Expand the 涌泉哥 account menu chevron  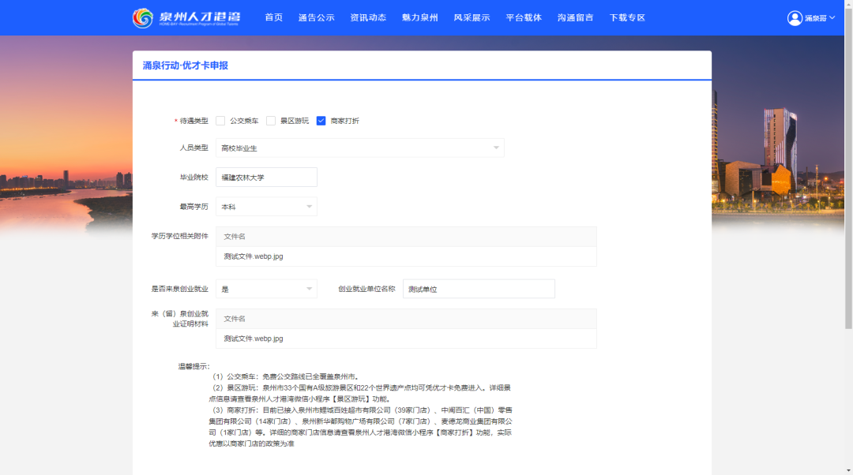pyautogui.click(x=832, y=17)
